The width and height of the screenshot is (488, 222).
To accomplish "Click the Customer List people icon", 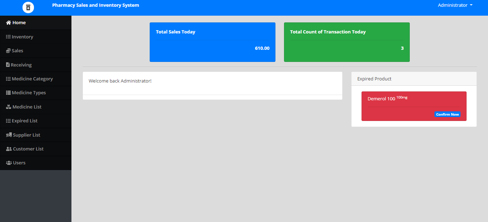I will (x=9, y=149).
